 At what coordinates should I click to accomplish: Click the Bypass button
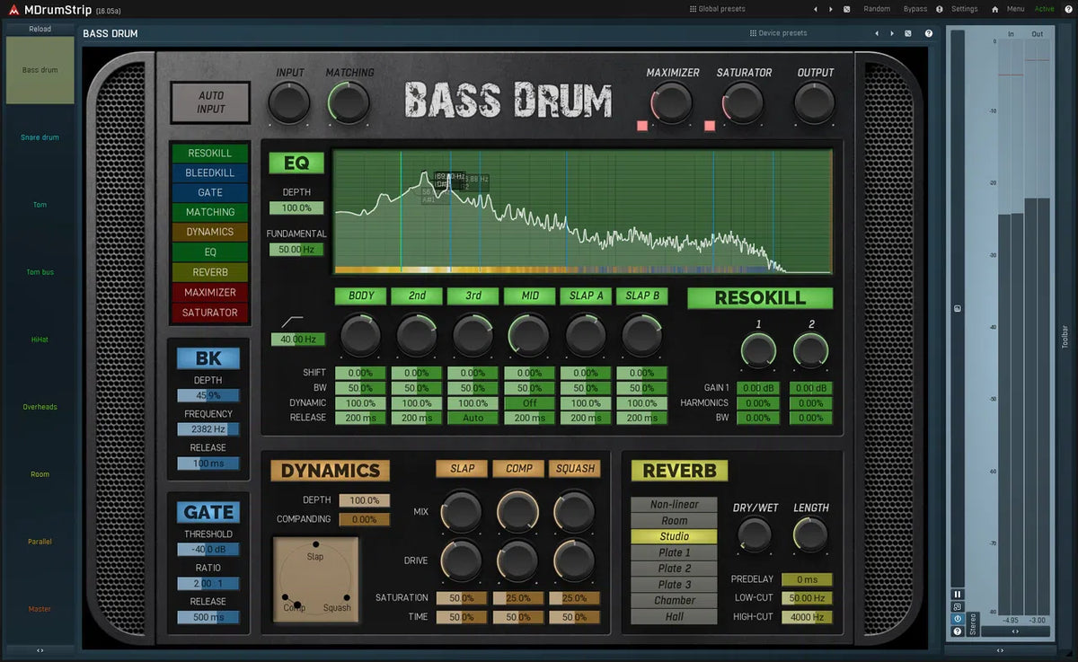tap(915, 9)
